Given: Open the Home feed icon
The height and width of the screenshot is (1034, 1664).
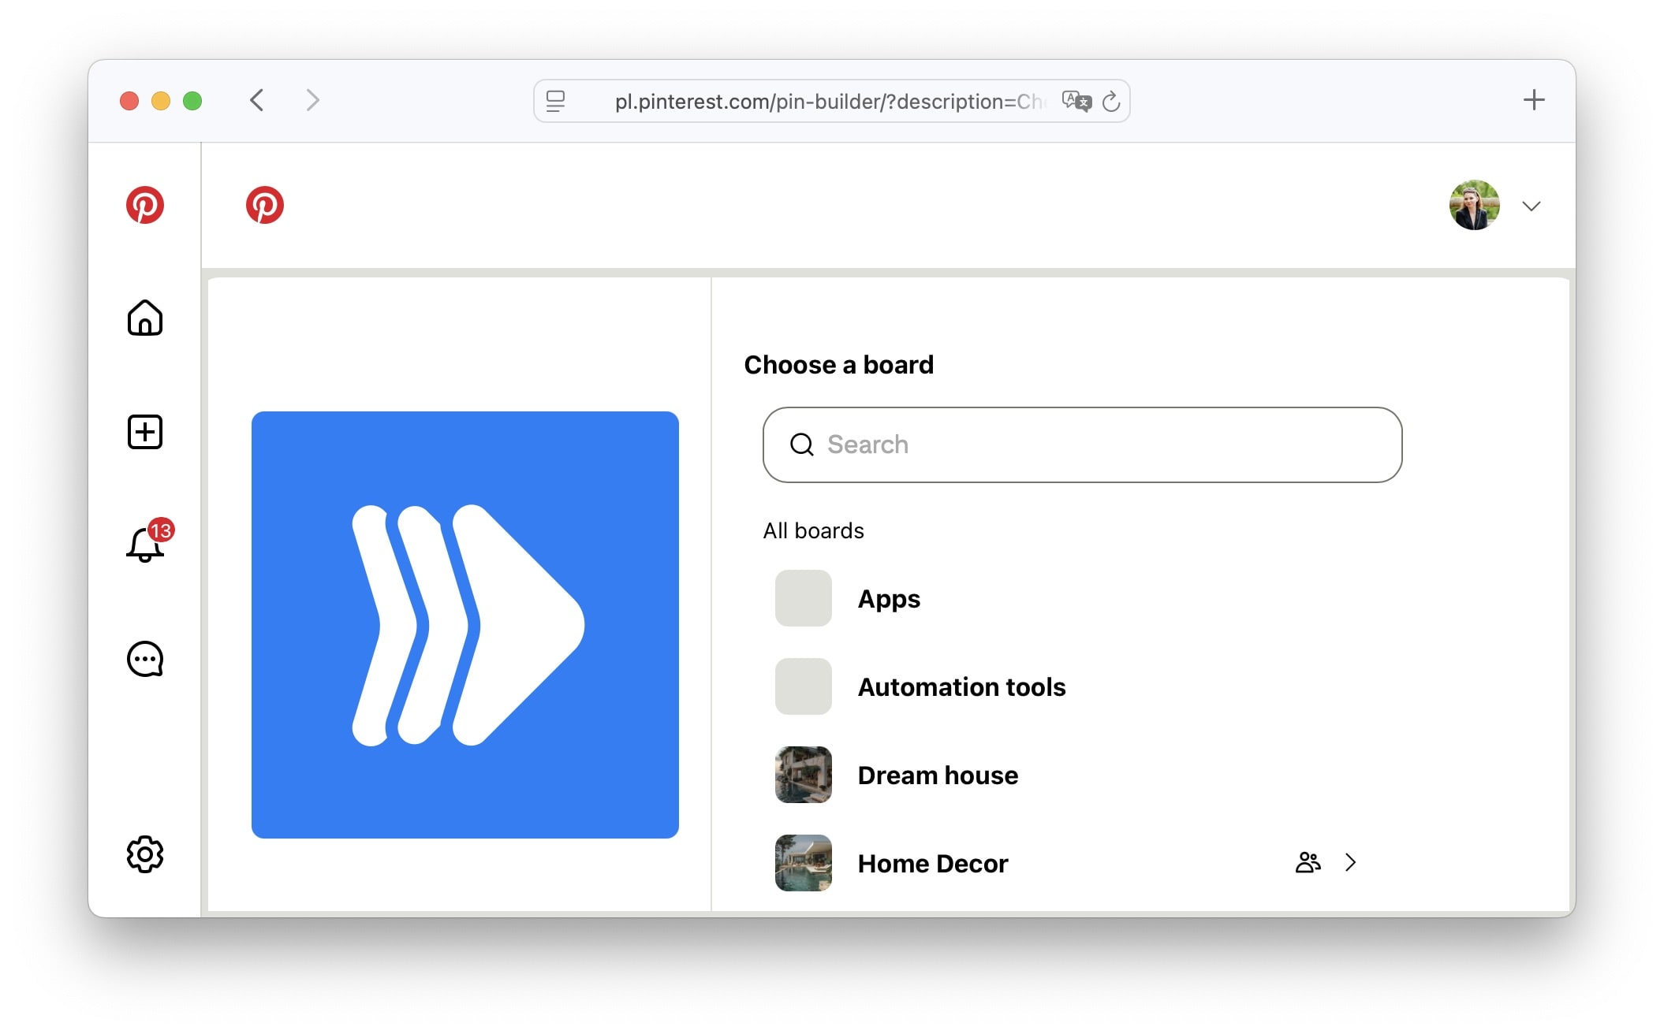Looking at the screenshot, I should tap(145, 318).
